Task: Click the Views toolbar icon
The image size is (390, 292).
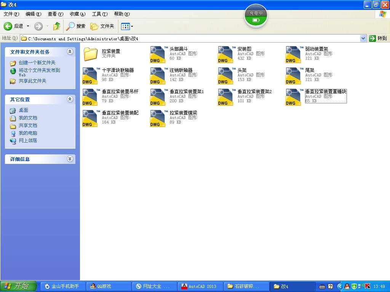Action: point(125,26)
